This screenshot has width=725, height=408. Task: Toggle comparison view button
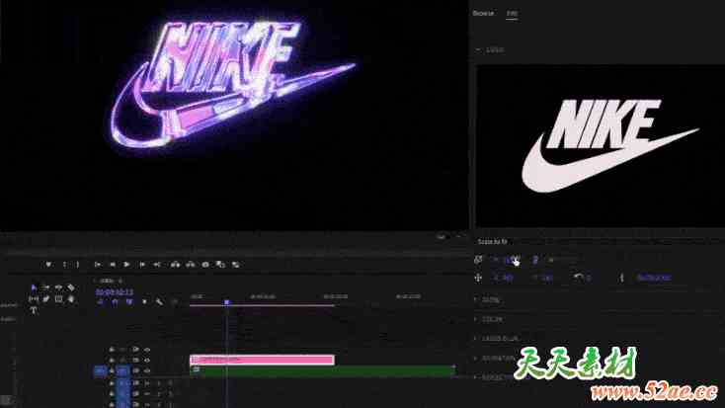click(x=220, y=265)
